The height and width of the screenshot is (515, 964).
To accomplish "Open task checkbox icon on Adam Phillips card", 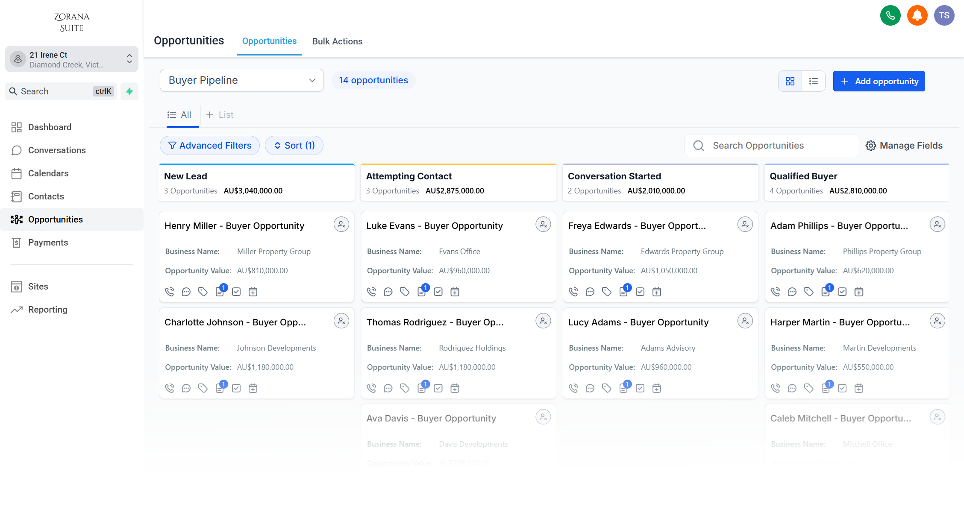I will 842,292.
